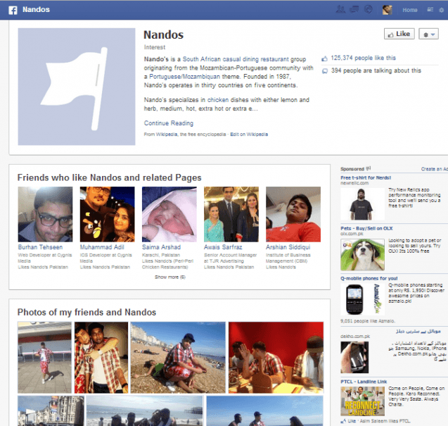Click Likes Nando's Pakistan under Burhan Tehseen
Viewport: 448px width, 426px height.
(43, 267)
